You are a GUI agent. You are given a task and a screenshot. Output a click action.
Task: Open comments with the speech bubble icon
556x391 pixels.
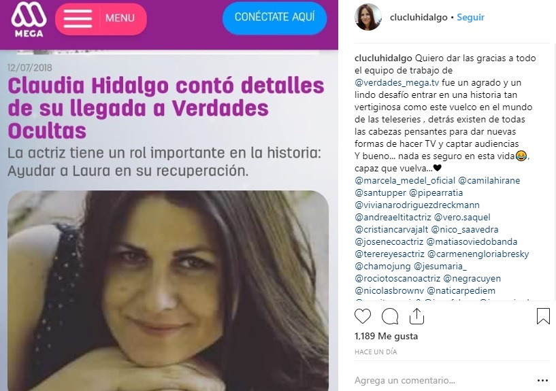coord(390,316)
